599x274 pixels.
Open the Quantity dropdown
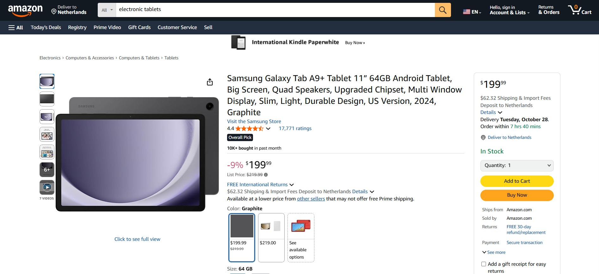(517, 166)
